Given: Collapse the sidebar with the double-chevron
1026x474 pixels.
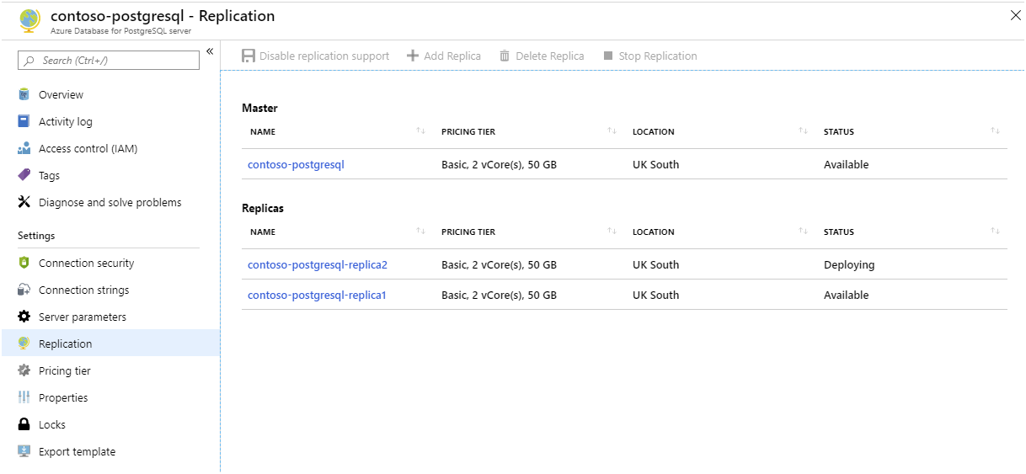Looking at the screenshot, I should (210, 52).
